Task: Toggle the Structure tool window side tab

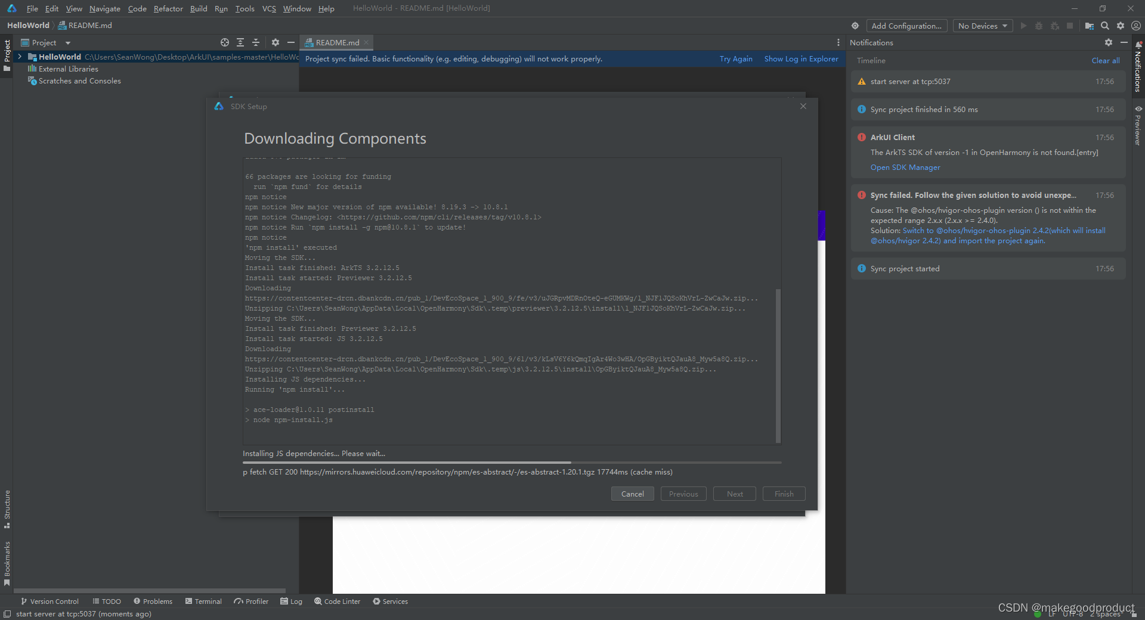Action: click(7, 509)
